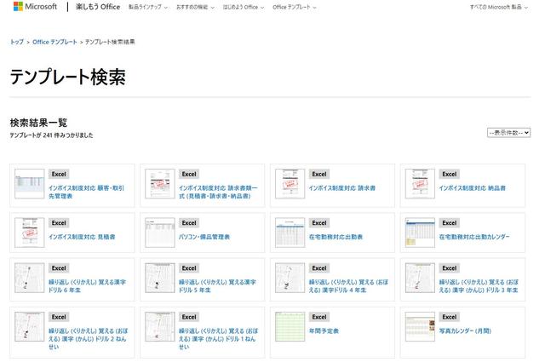Expand the 製品ラインナップ menu
545x362 pixels.
tap(146, 7)
